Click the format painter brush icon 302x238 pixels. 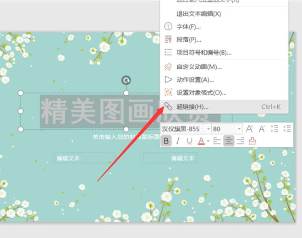point(252,141)
